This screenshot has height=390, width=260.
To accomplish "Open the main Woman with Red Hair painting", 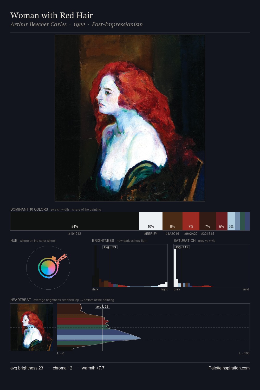I will click(x=130, y=118).
